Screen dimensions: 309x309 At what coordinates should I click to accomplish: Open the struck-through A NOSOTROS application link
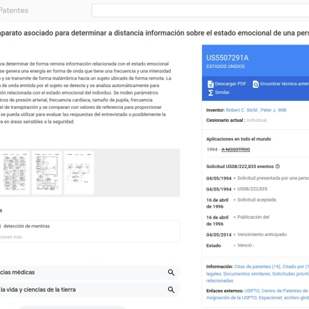235,150
